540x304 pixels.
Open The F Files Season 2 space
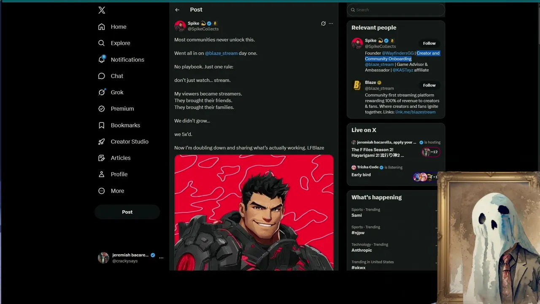[378, 152]
